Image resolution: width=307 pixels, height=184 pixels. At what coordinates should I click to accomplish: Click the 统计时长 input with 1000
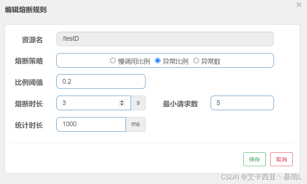click(91, 124)
